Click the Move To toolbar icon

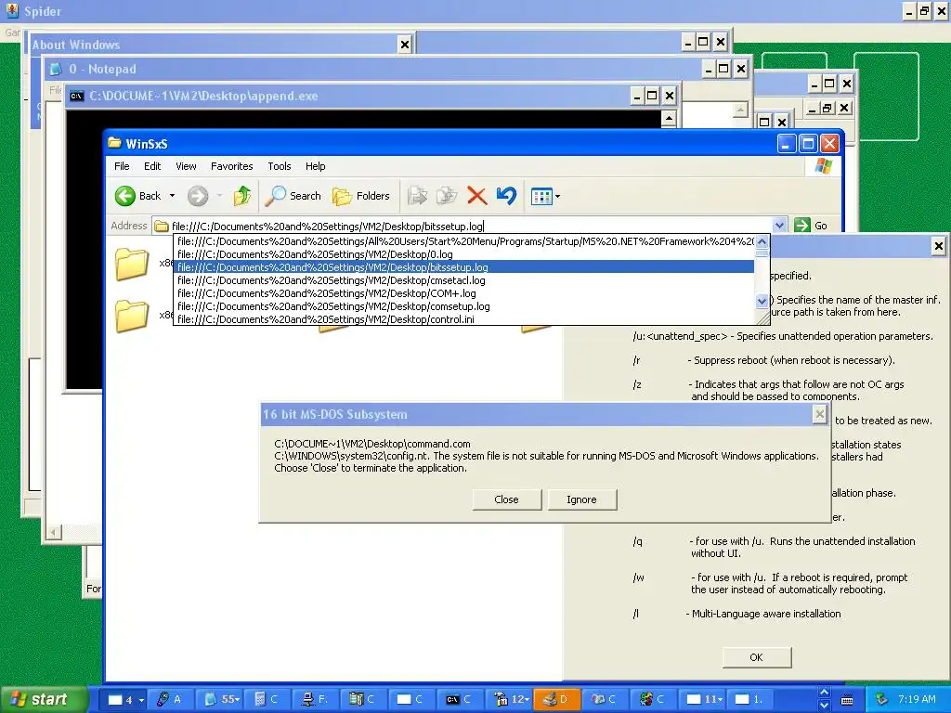point(417,196)
